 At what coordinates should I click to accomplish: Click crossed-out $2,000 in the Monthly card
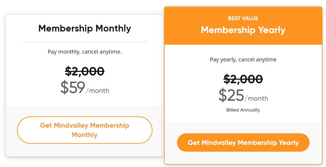[85, 71]
